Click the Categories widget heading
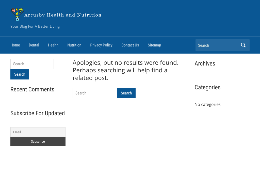The height and width of the screenshot is (195, 260). tap(207, 87)
